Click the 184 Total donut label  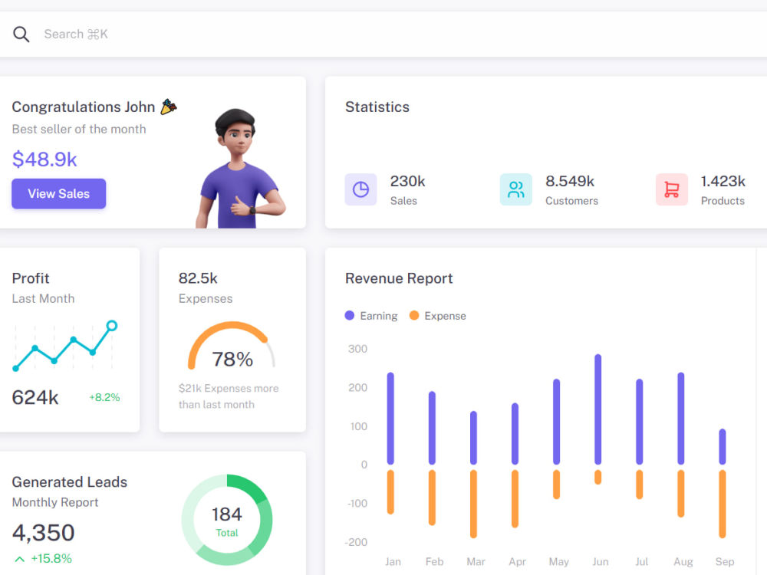coord(227,521)
